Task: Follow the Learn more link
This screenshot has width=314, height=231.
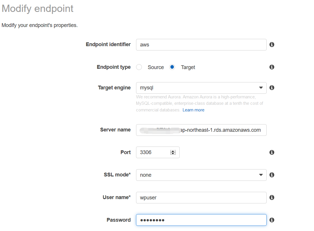Action: pos(193,110)
